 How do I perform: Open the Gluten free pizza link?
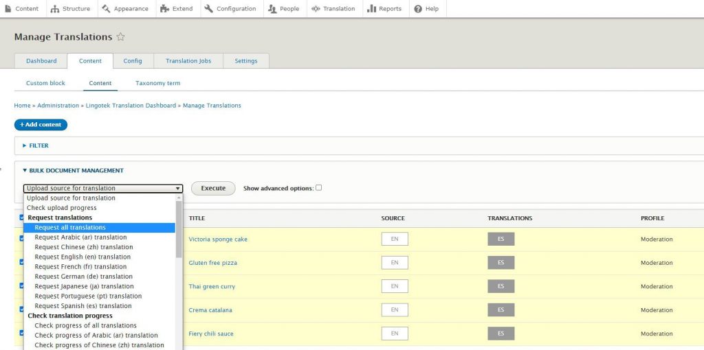[x=213, y=263]
